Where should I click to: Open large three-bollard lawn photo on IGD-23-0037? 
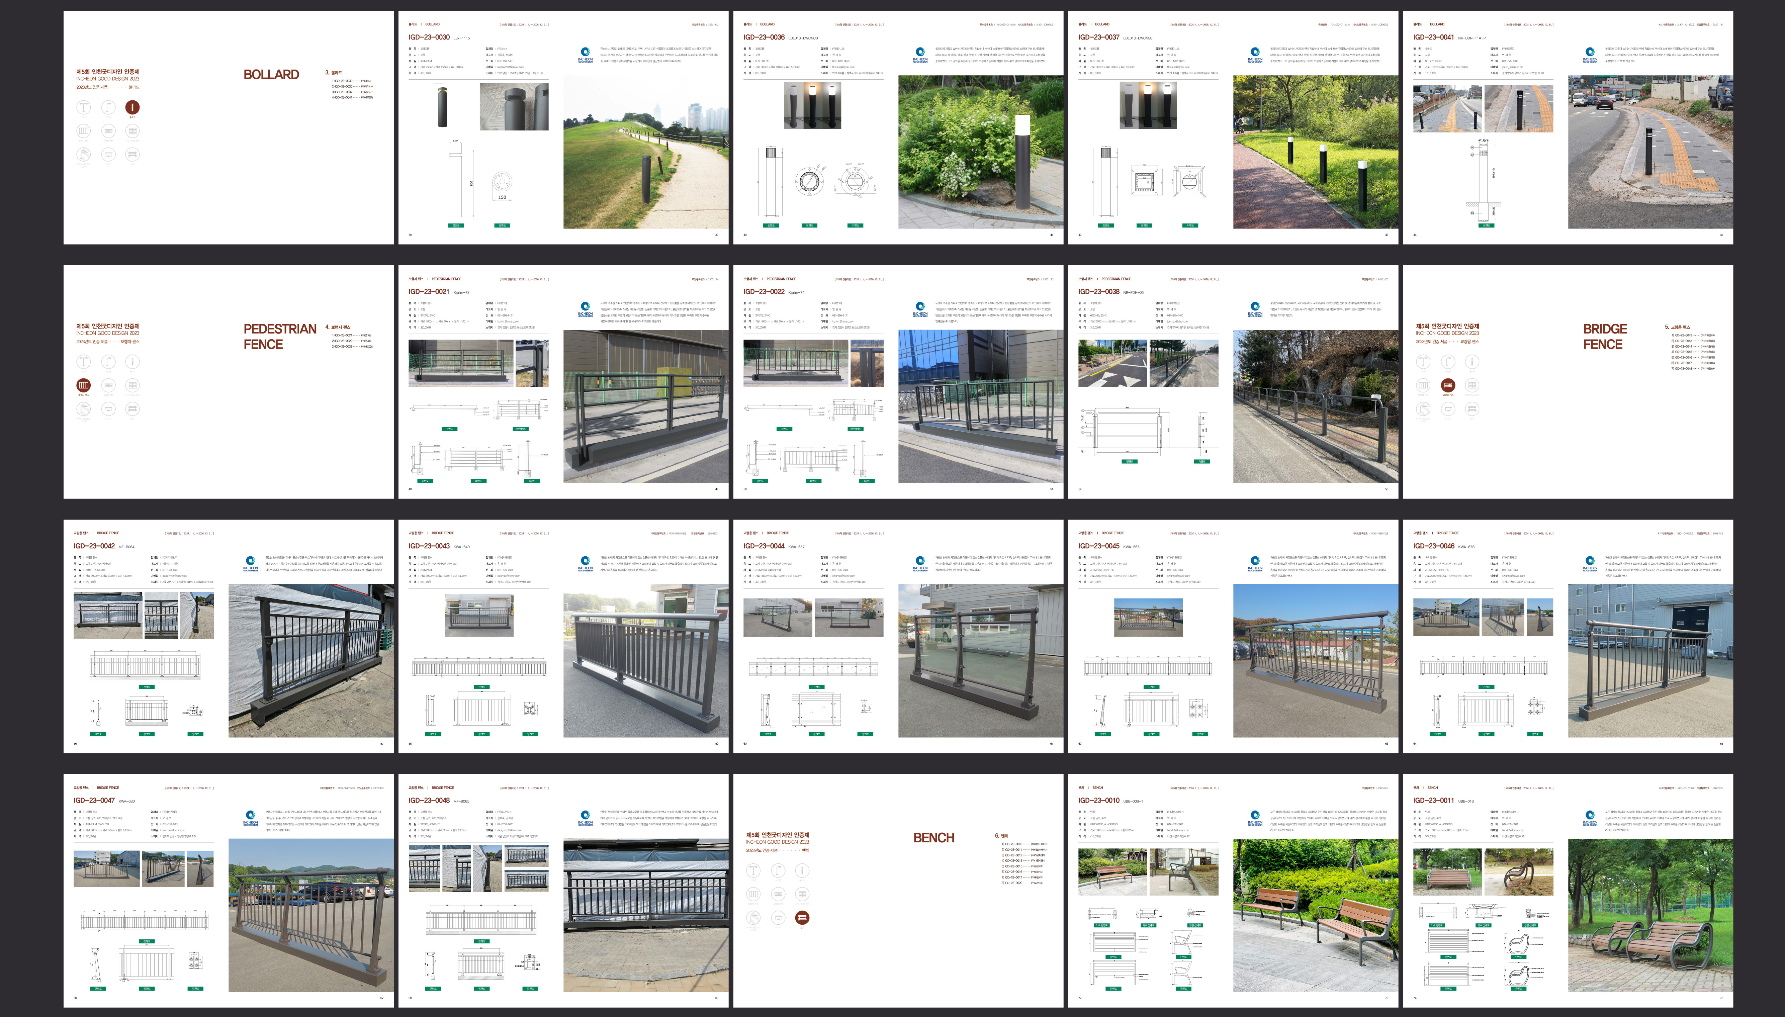coord(1315,152)
